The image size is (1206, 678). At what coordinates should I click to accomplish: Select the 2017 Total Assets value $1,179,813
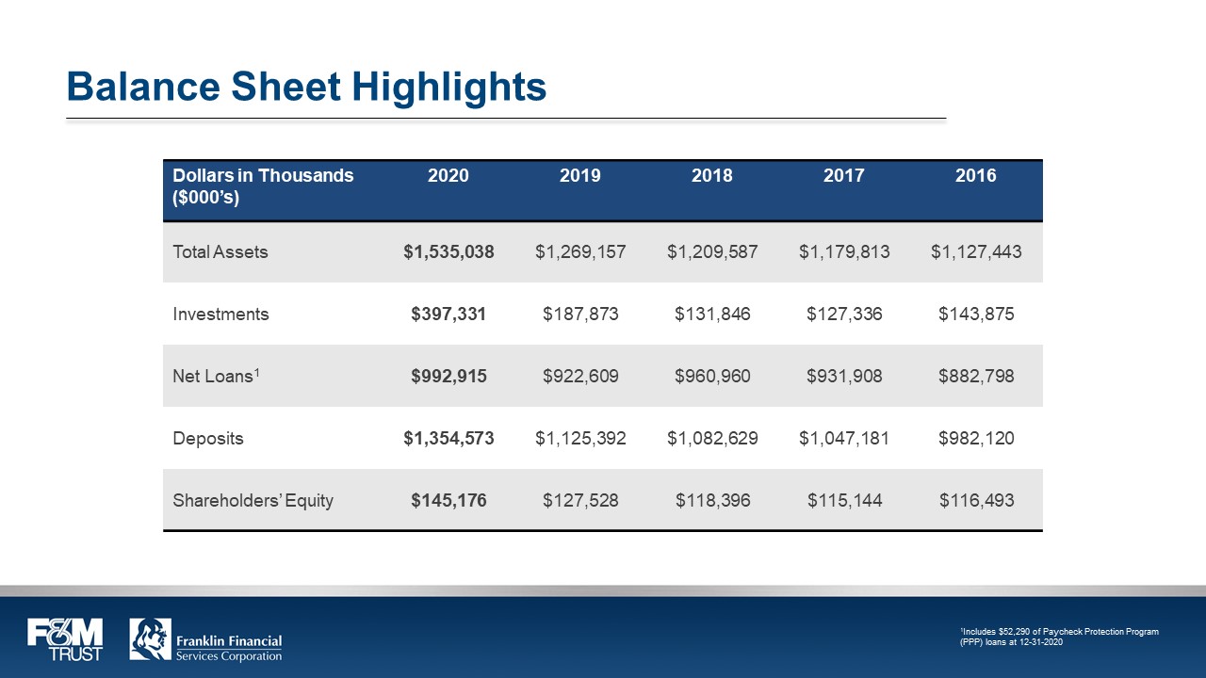pos(844,252)
